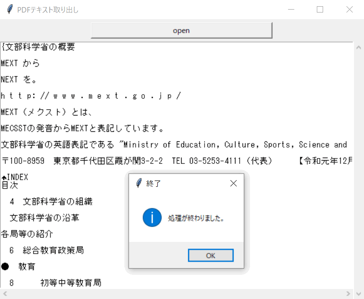
Task: Click the blue information icon in the dialog
Action: coord(152,218)
